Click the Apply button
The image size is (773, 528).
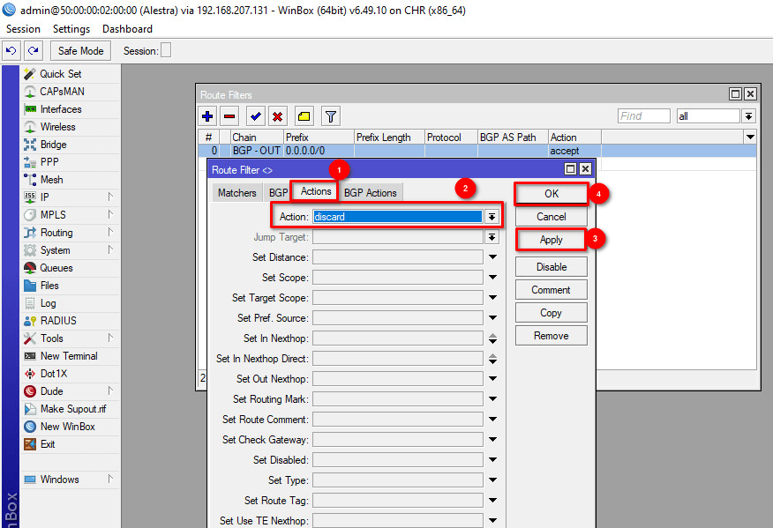coord(552,240)
